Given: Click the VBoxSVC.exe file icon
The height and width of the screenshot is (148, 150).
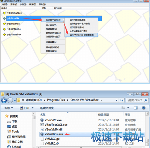Looking at the screenshot, I should click(x=42, y=120).
